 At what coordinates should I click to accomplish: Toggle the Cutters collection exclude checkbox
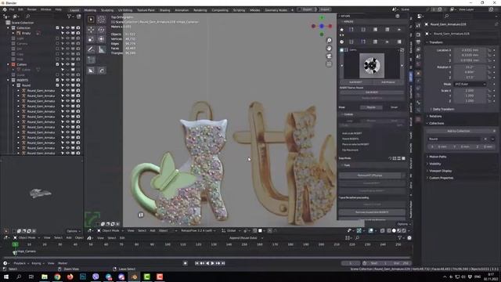(57, 64)
